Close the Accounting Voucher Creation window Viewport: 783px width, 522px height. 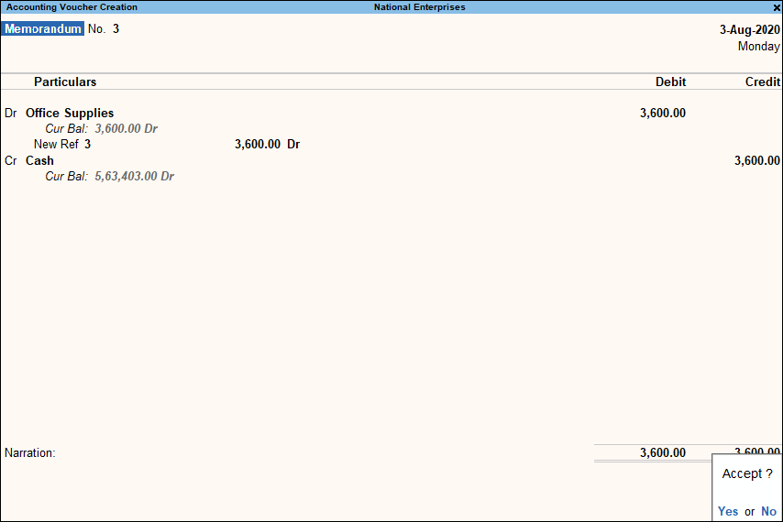pos(777,7)
